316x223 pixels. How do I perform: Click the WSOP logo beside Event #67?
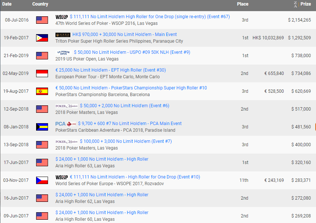pos(61,17)
